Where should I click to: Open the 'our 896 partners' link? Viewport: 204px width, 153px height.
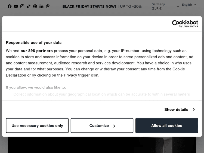click(x=37, y=51)
